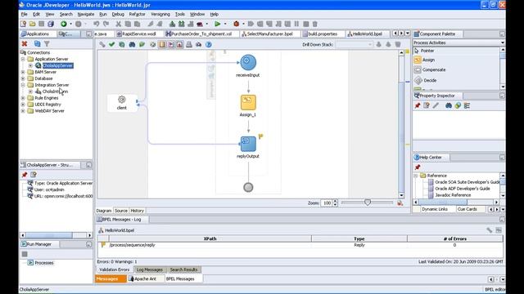The width and height of the screenshot is (524, 294).
Task: Open the Tools menu
Action: pyautogui.click(x=180, y=15)
